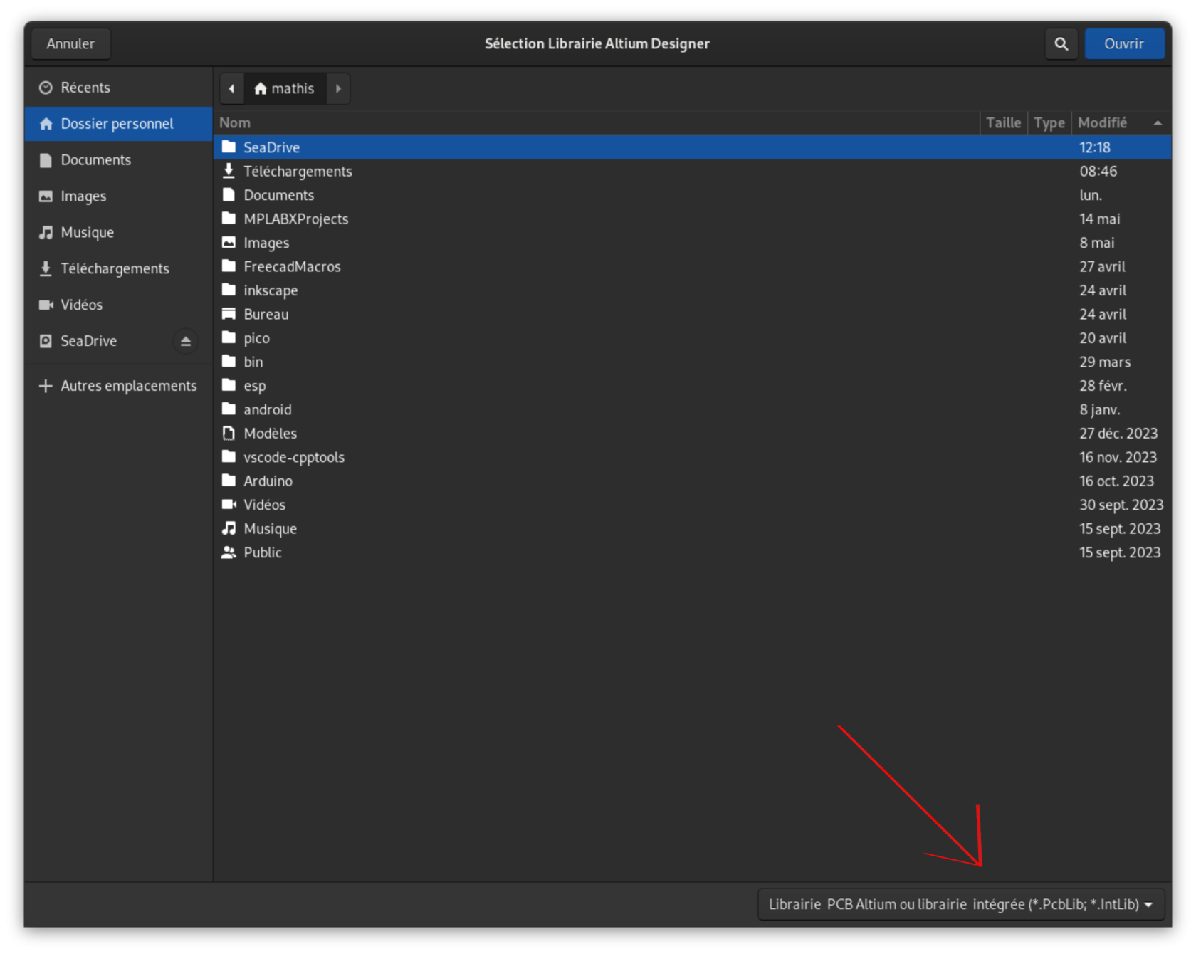This screenshot has height=954, width=1196.
Task: Select the row modified 16 oct. 2023
Action: pyautogui.click(x=692, y=481)
